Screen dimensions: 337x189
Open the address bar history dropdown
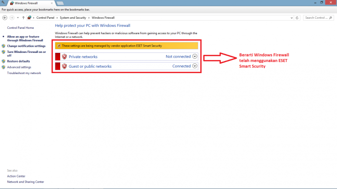(291, 18)
